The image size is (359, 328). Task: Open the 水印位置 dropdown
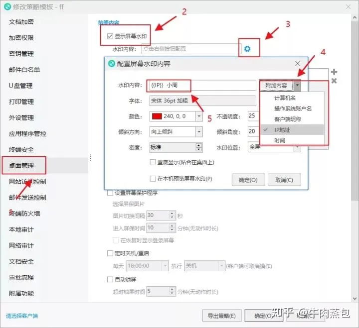(297, 147)
